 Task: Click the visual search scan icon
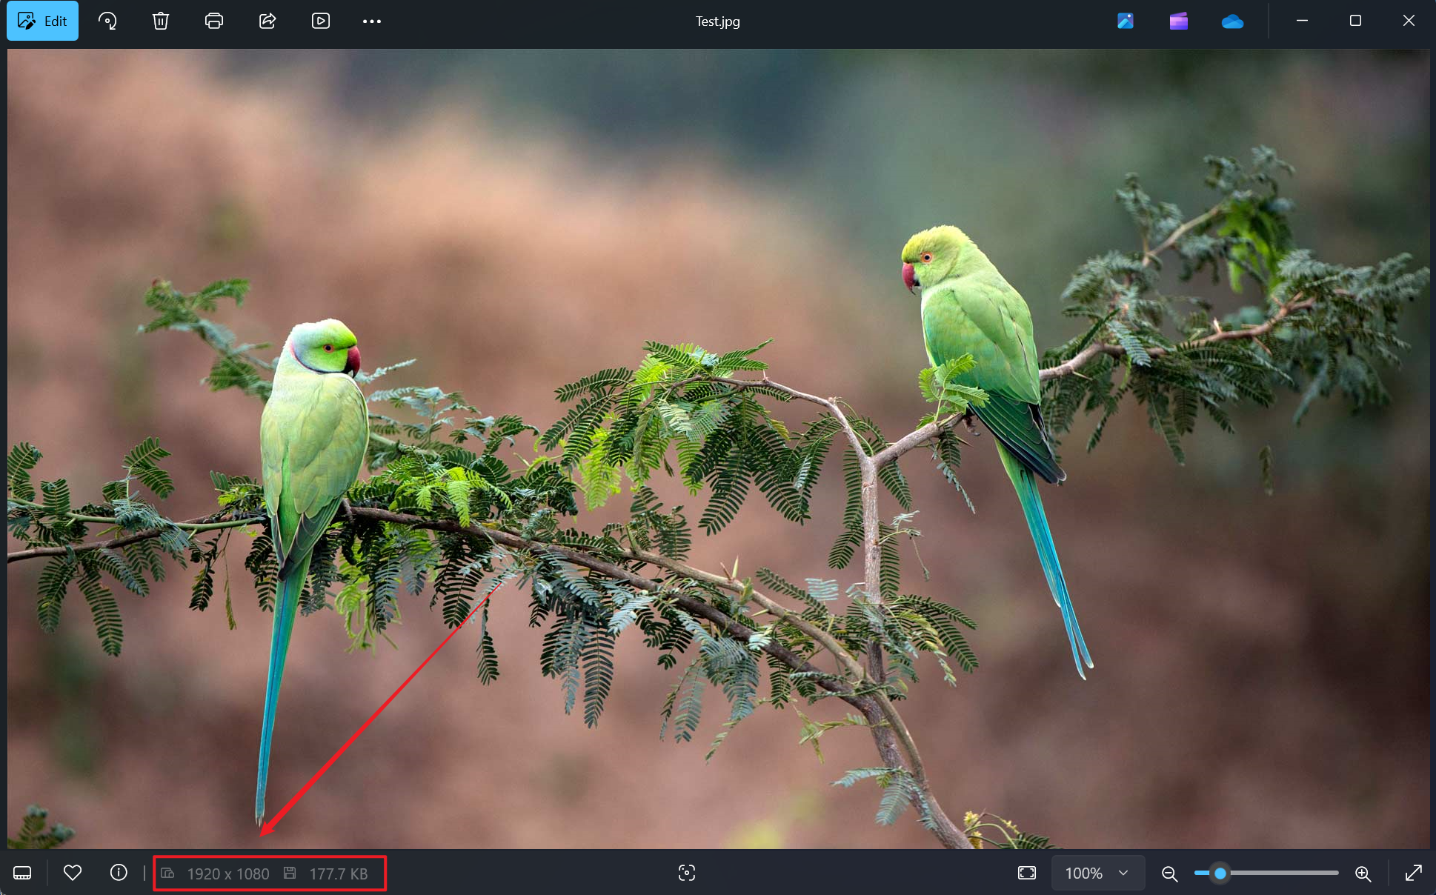pos(687,873)
